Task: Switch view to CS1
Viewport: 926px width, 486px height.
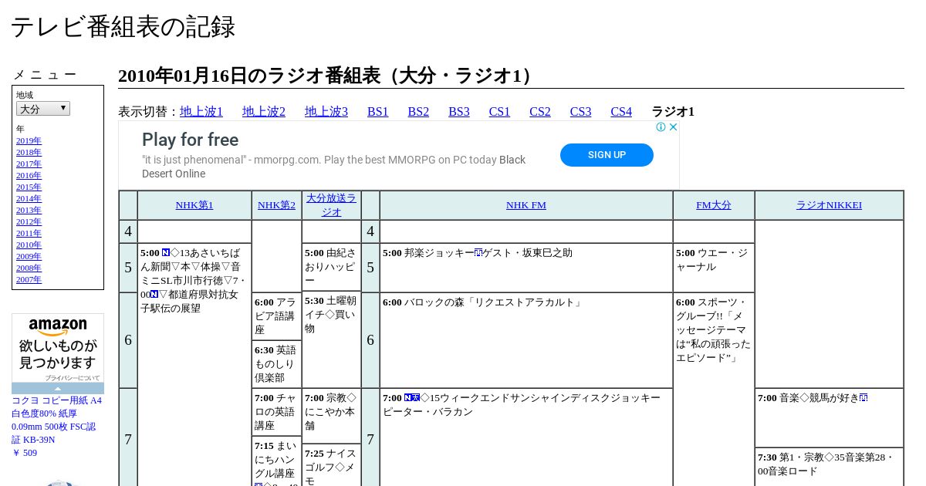Action: (499, 112)
